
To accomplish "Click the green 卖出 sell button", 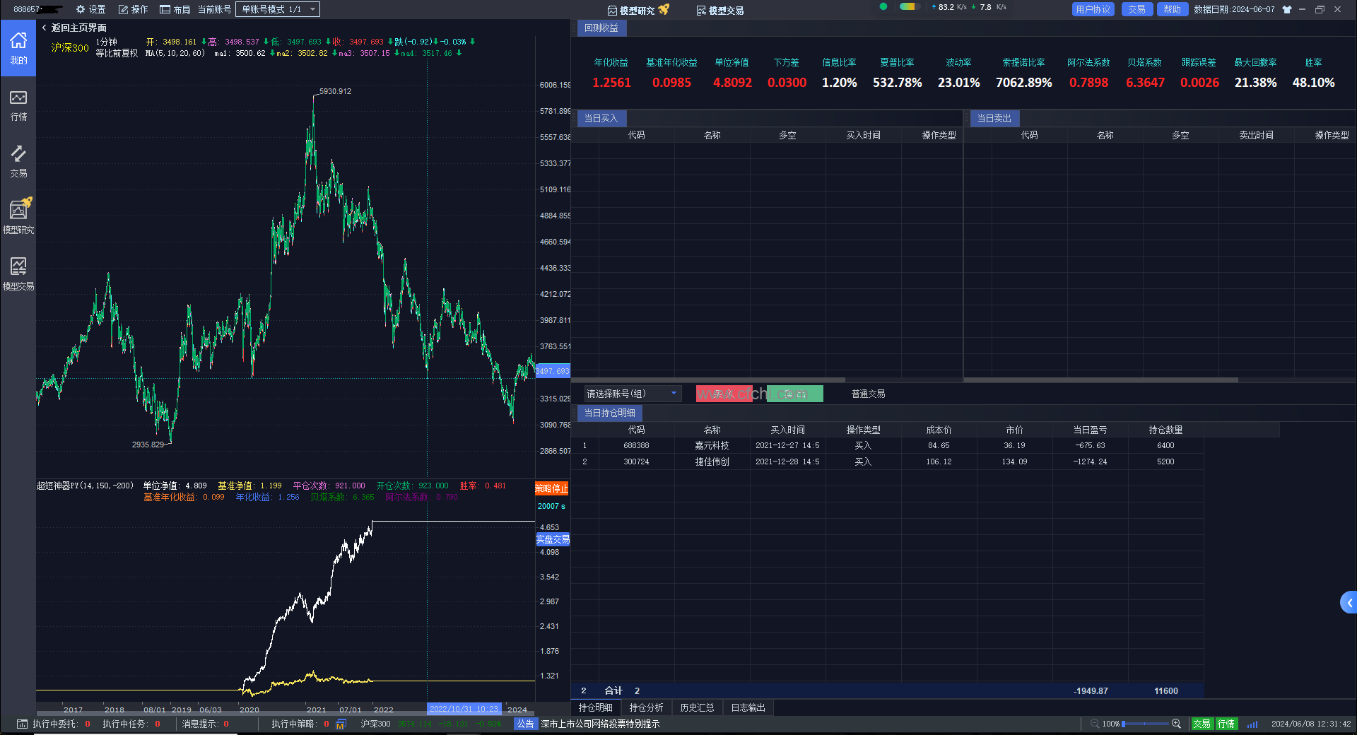I will (x=795, y=394).
